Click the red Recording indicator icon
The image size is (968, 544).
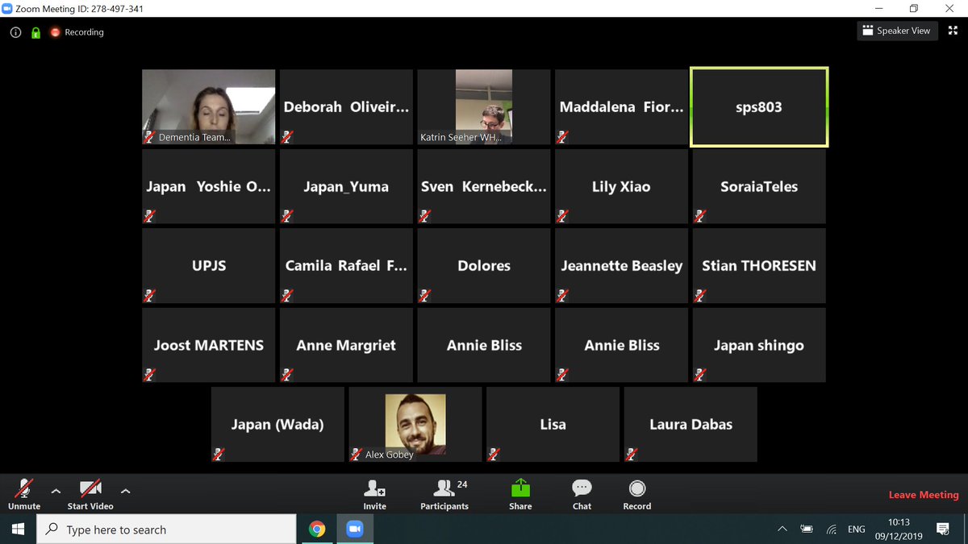[x=56, y=32]
